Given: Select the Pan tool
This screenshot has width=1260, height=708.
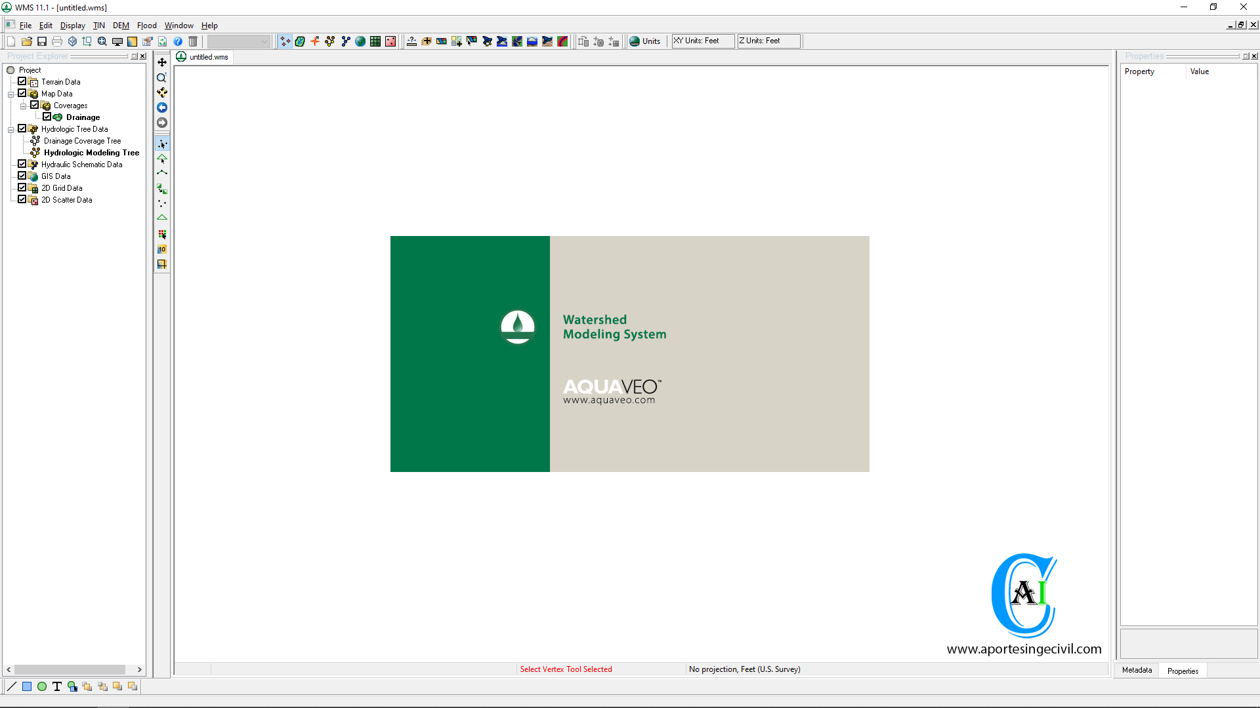Looking at the screenshot, I should (x=162, y=62).
